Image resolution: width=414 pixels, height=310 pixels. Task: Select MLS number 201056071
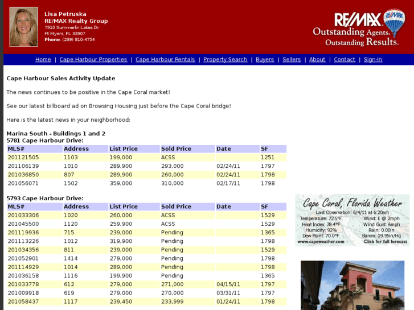click(23, 183)
